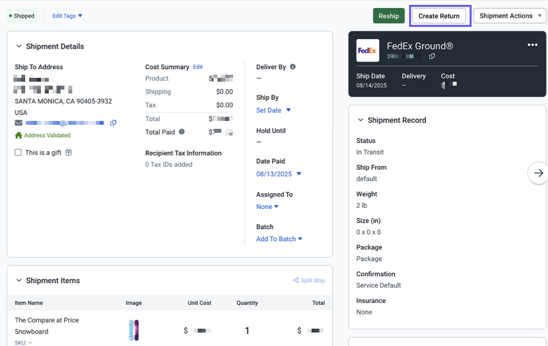Collapse the Shipment Details section
This screenshot has width=548, height=346.
19,46
